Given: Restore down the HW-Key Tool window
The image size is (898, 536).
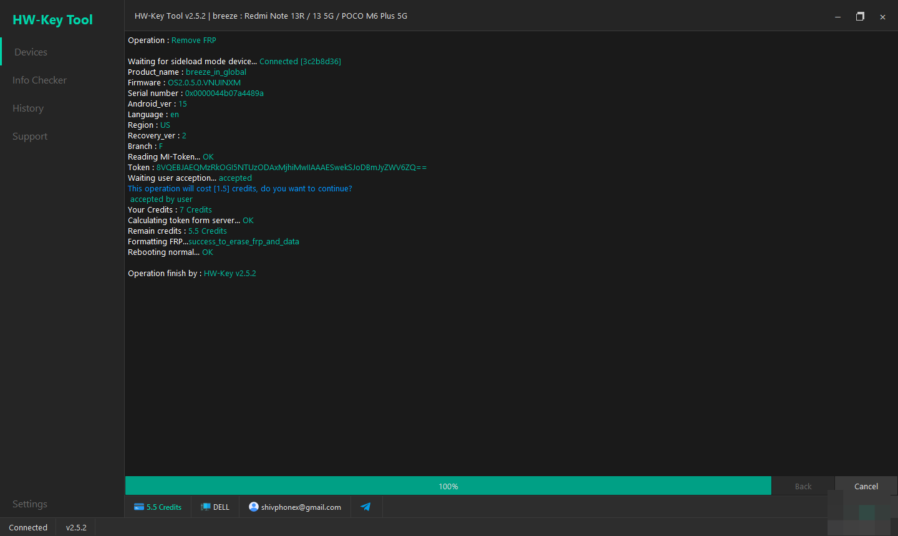Looking at the screenshot, I should (860, 17).
